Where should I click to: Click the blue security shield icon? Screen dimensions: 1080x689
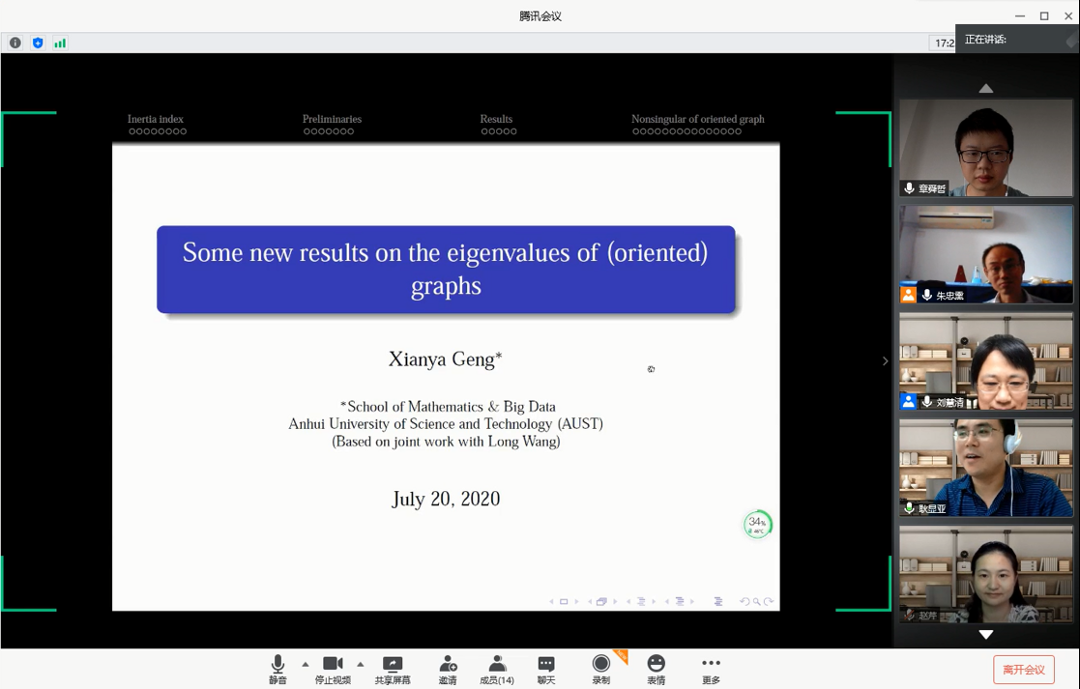pos(38,43)
